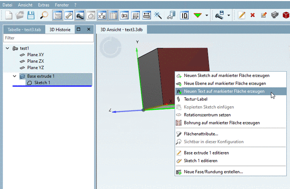Viewport: 290px width, 189px height.
Task: Select the 3D Historie tab
Action: pyautogui.click(x=60, y=30)
